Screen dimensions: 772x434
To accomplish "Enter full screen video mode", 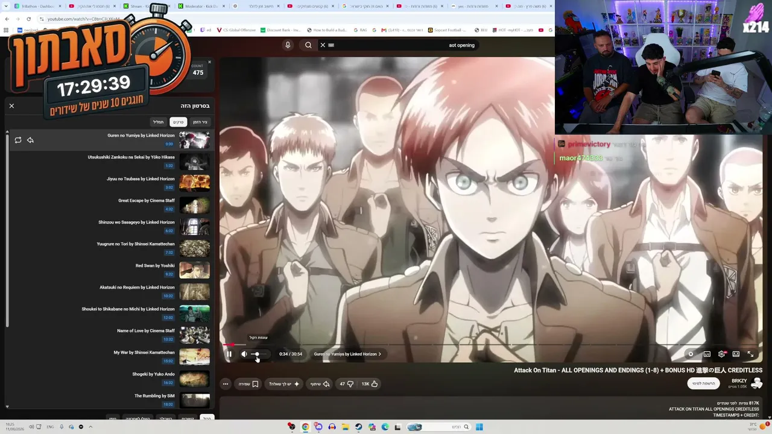I will 750,354.
